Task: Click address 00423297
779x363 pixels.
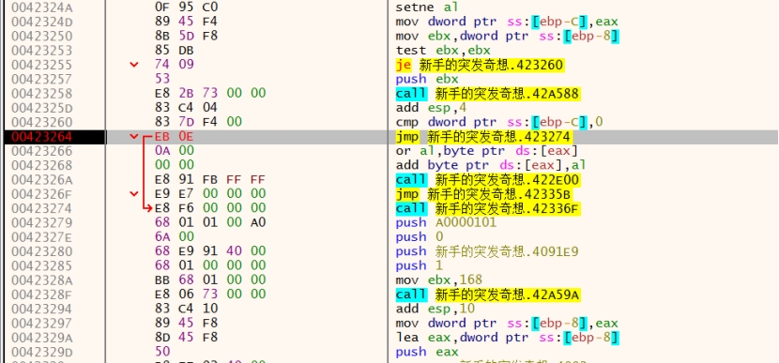Action: click(x=41, y=324)
